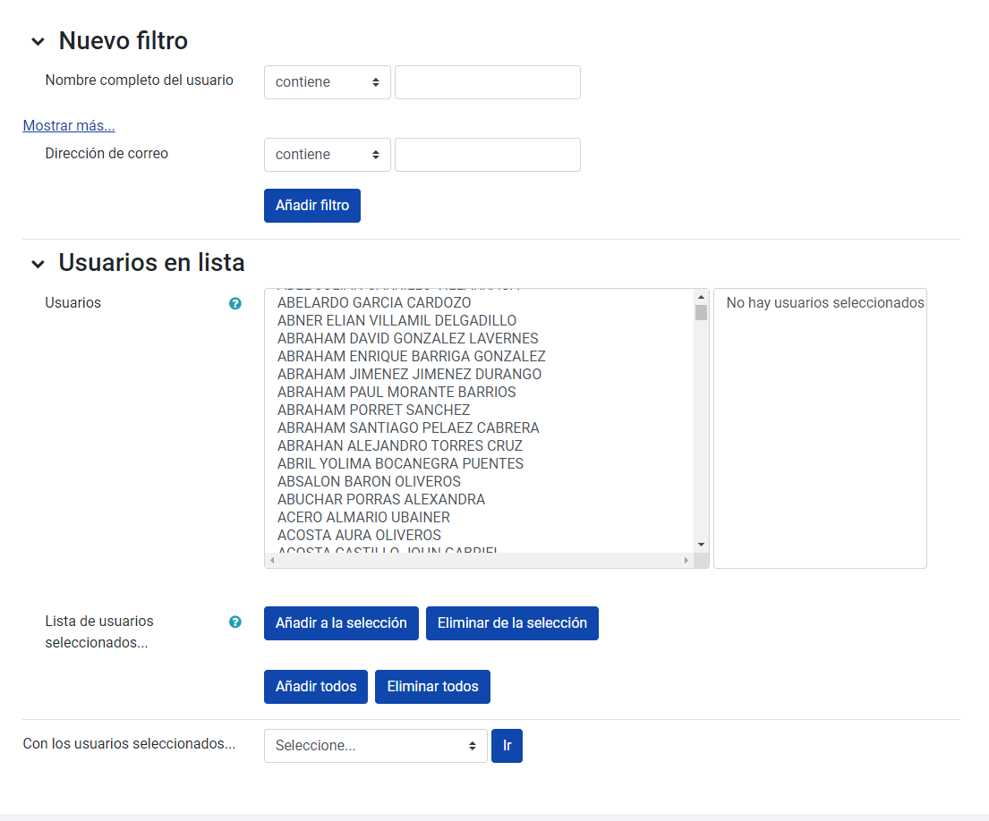989x821 pixels.
Task: Open the contiene dropdown for Nombre completo del usuario
Action: click(x=327, y=81)
